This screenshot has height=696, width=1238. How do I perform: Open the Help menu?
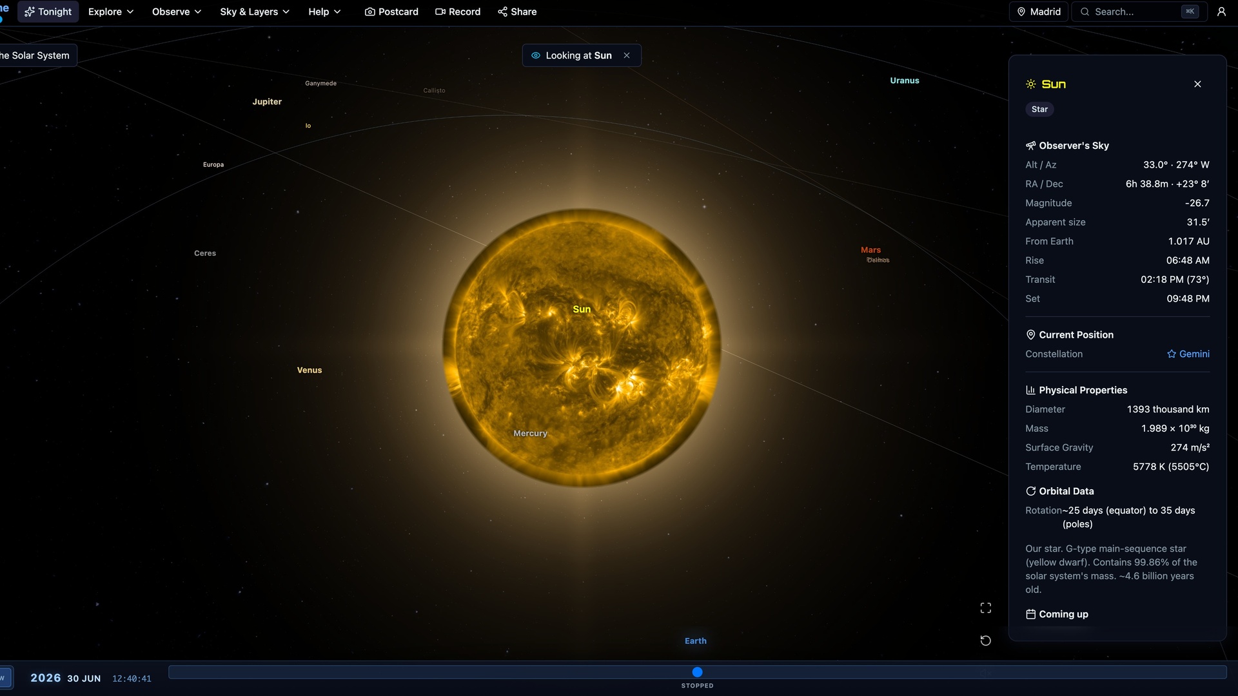pyautogui.click(x=324, y=12)
